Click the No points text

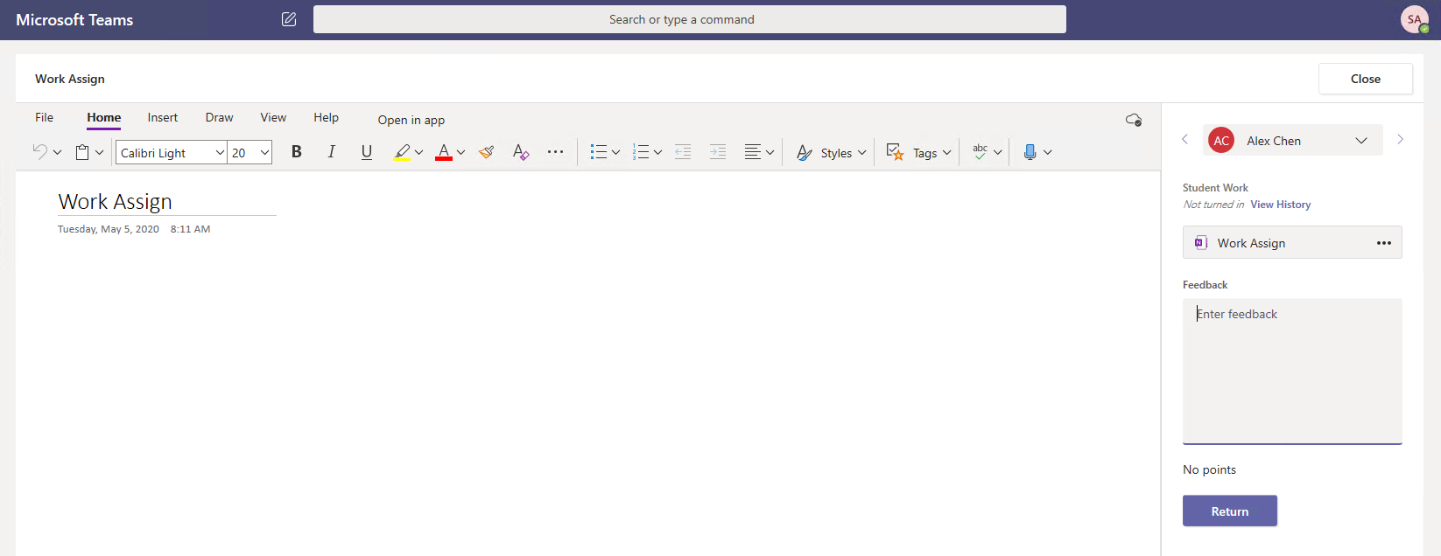pyautogui.click(x=1209, y=469)
